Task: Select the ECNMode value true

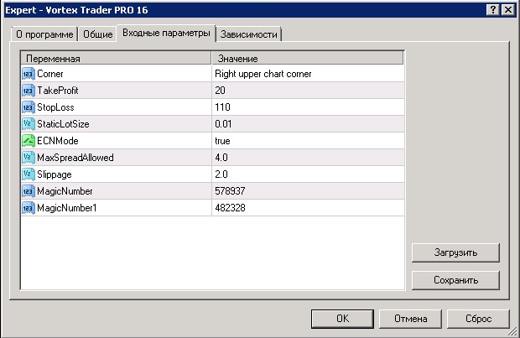Action: (222, 141)
